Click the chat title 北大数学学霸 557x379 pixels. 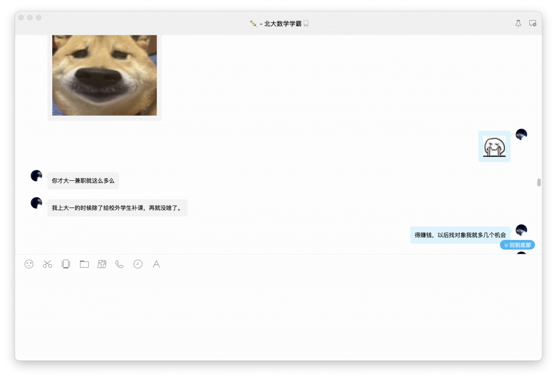point(283,24)
